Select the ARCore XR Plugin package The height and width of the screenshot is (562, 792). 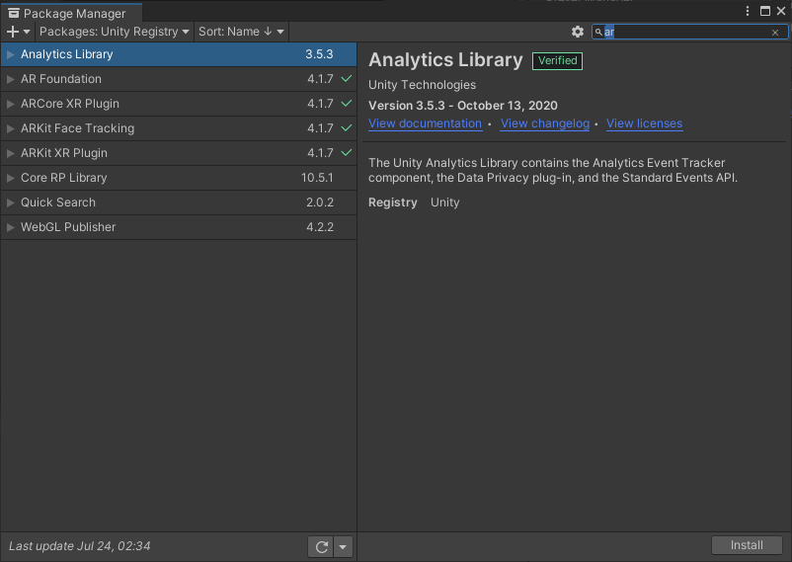pyautogui.click(x=179, y=104)
